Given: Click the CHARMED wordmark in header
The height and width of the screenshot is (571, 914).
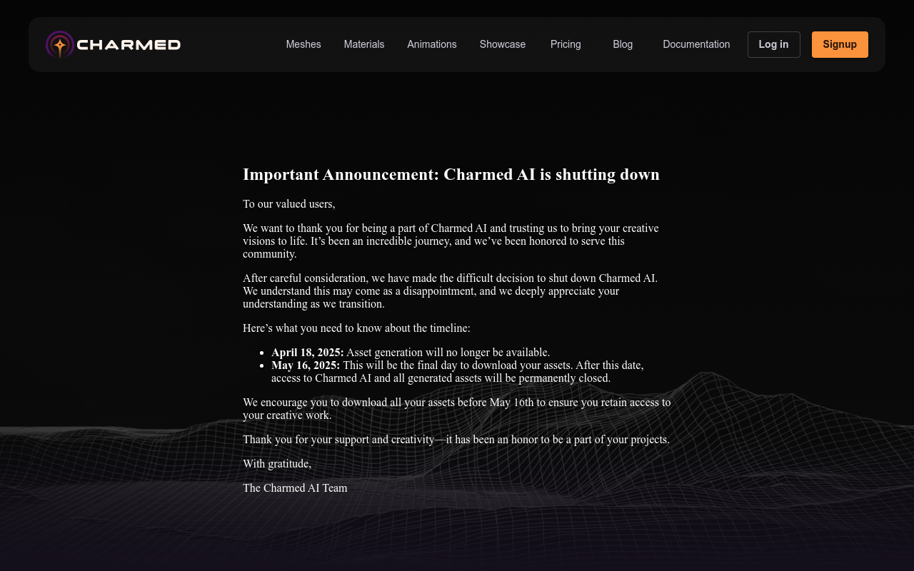Looking at the screenshot, I should click(x=129, y=45).
